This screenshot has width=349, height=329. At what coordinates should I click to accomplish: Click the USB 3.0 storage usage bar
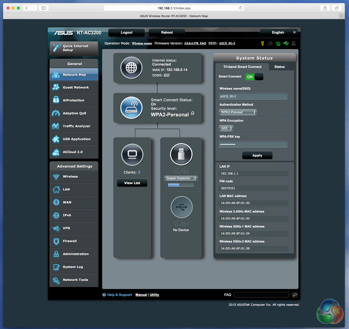tap(181, 185)
